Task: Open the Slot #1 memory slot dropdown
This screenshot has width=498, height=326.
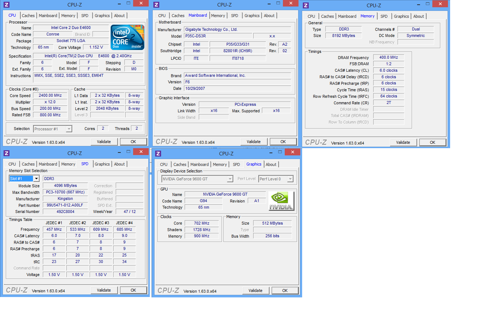Action: coord(36,179)
